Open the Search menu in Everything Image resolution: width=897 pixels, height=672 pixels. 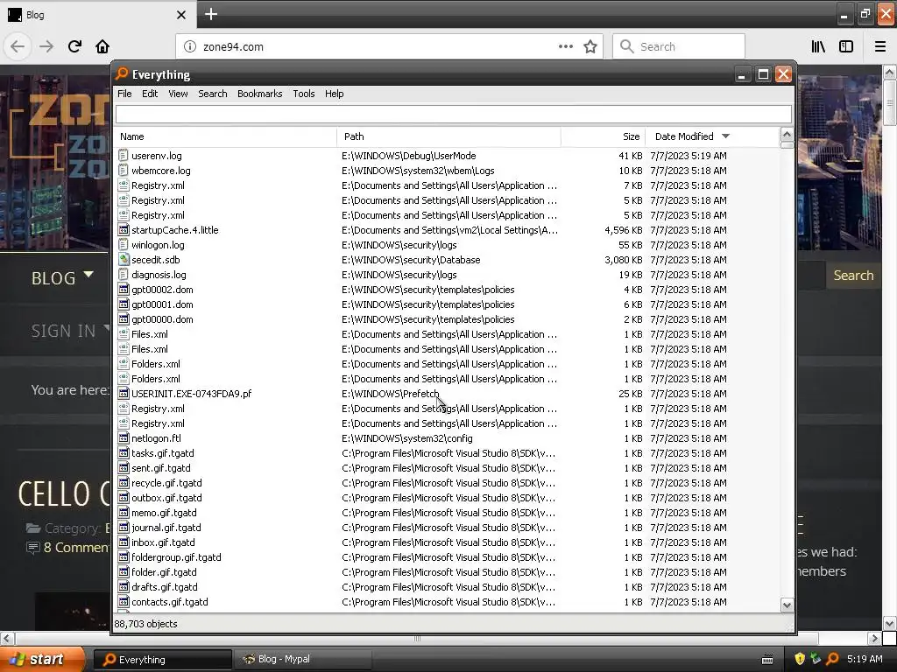point(213,94)
